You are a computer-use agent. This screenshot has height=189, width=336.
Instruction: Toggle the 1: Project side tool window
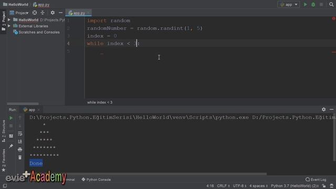tap(4, 21)
